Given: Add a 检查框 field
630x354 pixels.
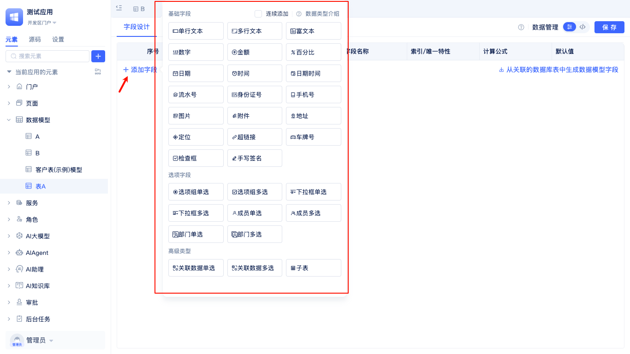Looking at the screenshot, I should tap(196, 158).
